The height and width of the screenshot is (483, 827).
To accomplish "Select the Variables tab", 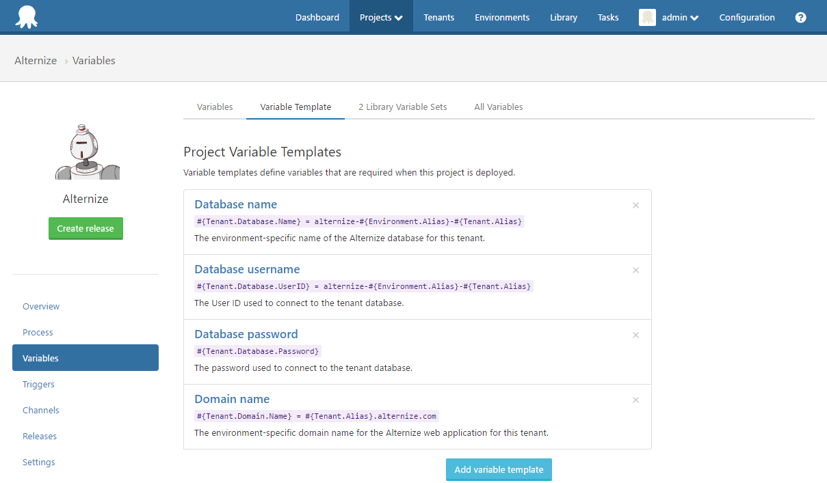I will point(215,107).
